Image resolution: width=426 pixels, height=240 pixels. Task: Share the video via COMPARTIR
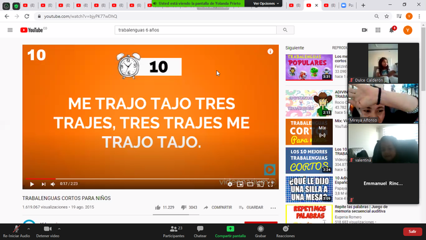coord(218,207)
